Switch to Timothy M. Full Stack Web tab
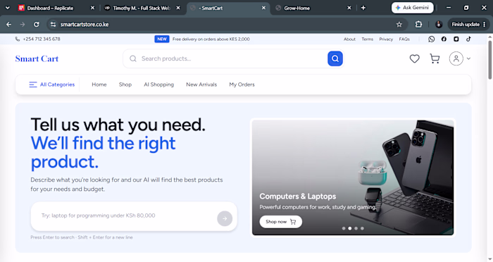This screenshot has height=262, width=493. tap(142, 8)
